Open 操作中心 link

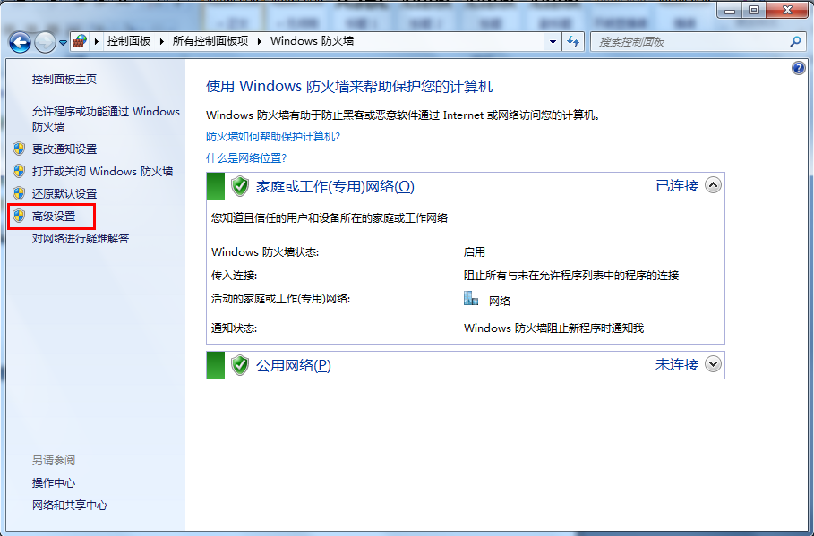coord(54,482)
